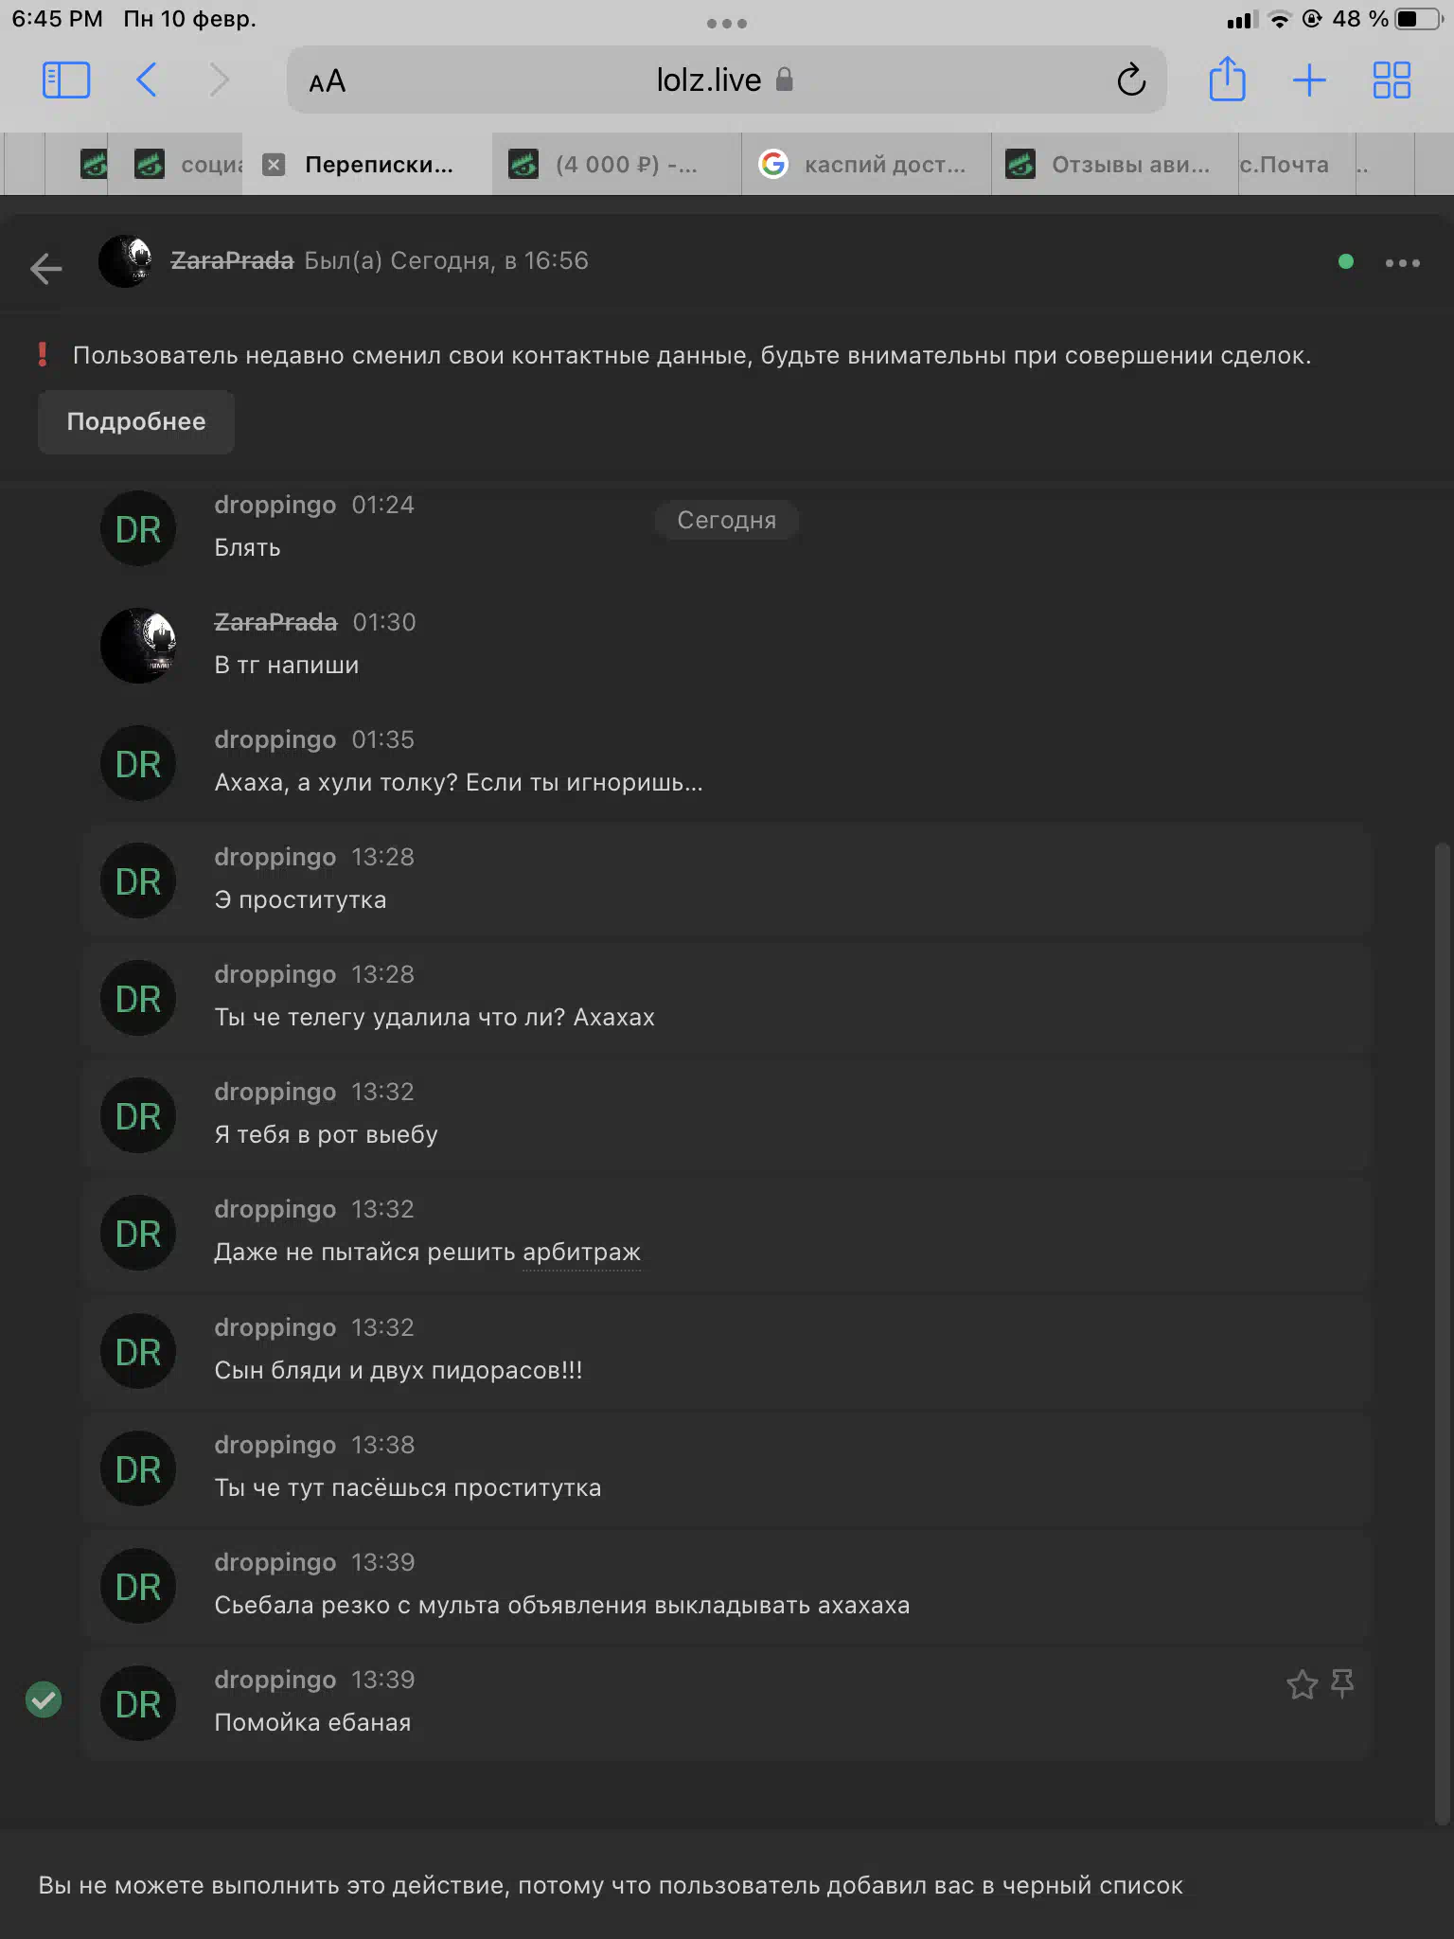Open ZaraPrada profile from chat header
The height and width of the screenshot is (1939, 1454).
pyautogui.click(x=232, y=260)
